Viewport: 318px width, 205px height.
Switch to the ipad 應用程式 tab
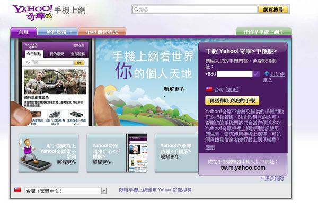102,32
